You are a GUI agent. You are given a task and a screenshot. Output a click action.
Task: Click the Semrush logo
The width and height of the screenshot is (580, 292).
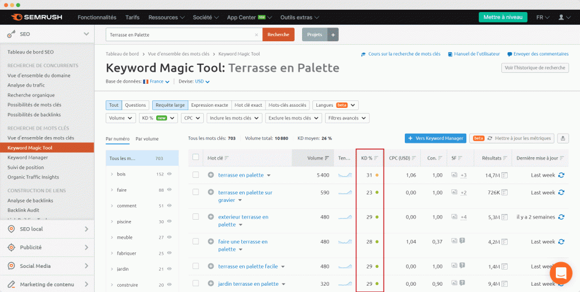[x=37, y=17]
